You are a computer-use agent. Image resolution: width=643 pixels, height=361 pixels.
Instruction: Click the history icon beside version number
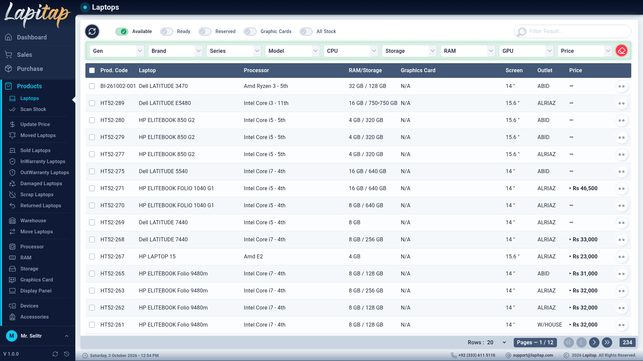[67, 354]
